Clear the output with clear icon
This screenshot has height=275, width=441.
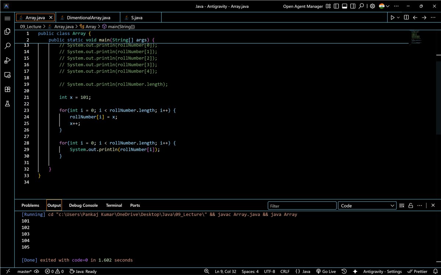pos(402,206)
